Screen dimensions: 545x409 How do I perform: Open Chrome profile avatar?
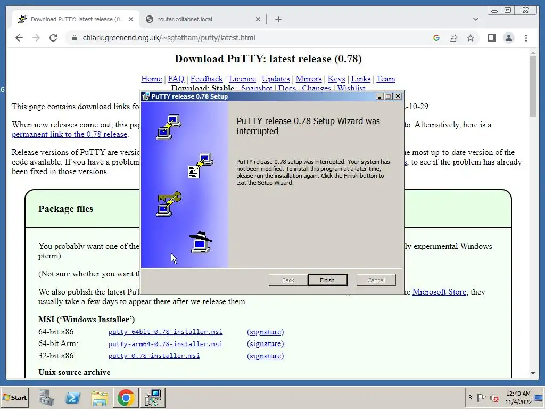click(x=508, y=38)
